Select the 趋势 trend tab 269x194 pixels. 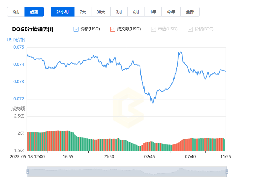[x=34, y=12]
